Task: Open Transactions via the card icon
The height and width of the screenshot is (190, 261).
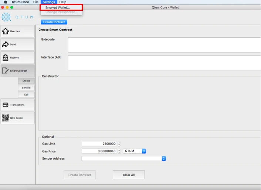Action: (x=5, y=105)
